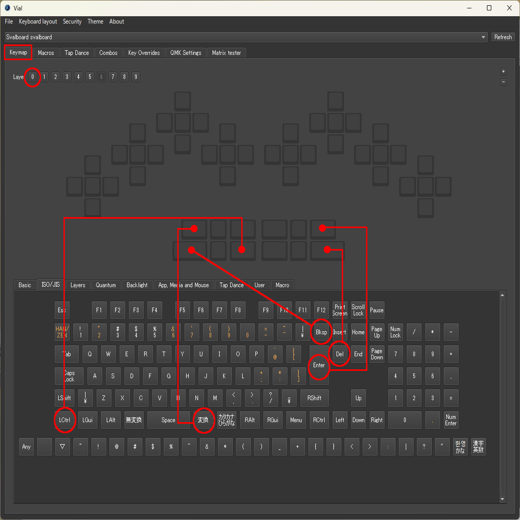Expand the Svalboard svalboard device dropdown
520x520 pixels.
pyautogui.click(x=246, y=37)
